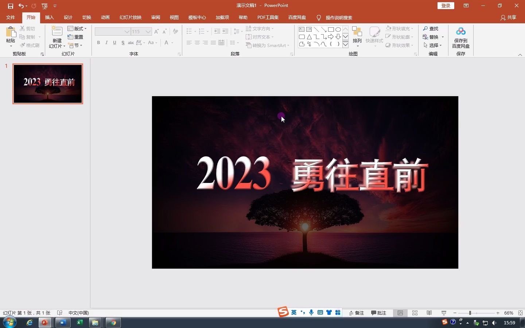The height and width of the screenshot is (328, 525).
Task: Expand the shapes gallery with the more arrow
Action: 345,44
